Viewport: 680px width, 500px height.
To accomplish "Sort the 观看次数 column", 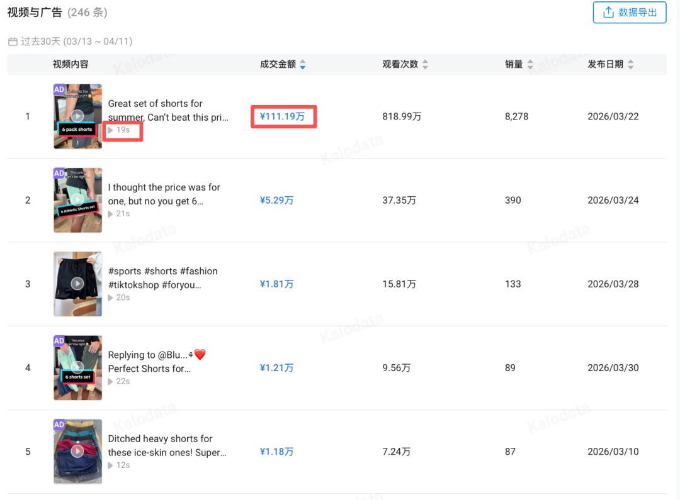I will [x=425, y=64].
